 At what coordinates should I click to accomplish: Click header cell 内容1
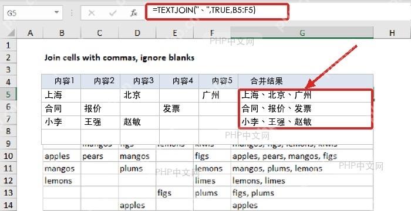61,81
